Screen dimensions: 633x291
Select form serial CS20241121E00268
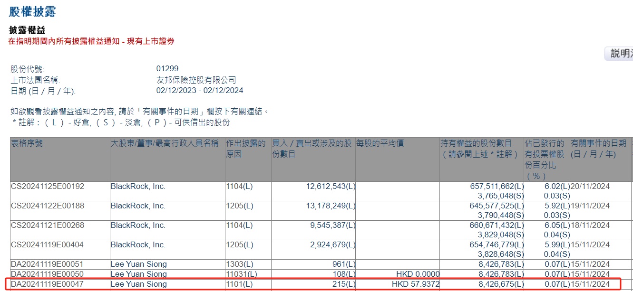(48, 225)
